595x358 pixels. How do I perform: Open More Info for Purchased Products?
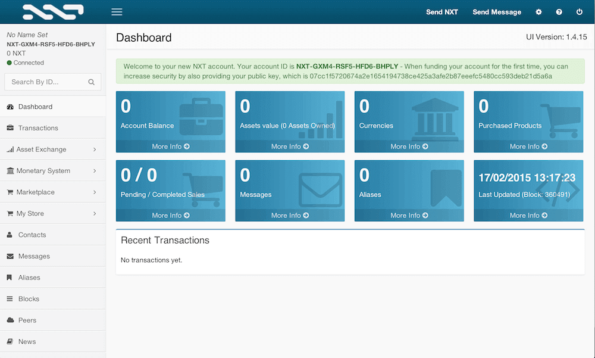(x=528, y=147)
